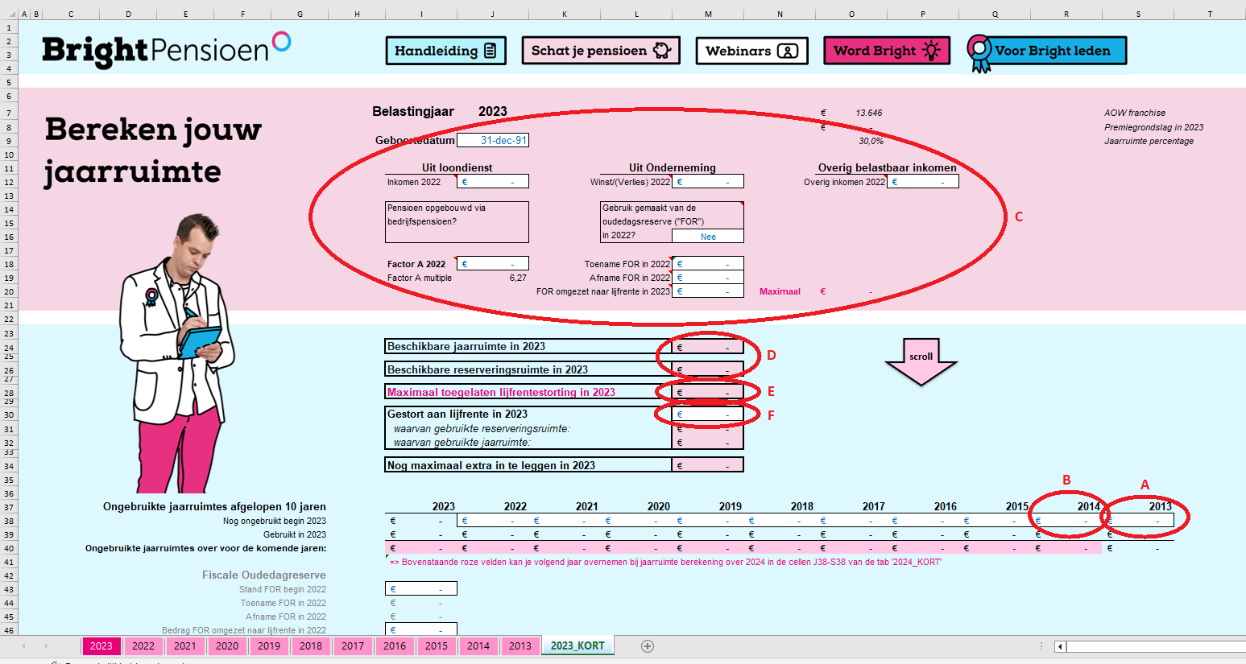Select column header M
The height and width of the screenshot is (664, 1246).
click(708, 14)
